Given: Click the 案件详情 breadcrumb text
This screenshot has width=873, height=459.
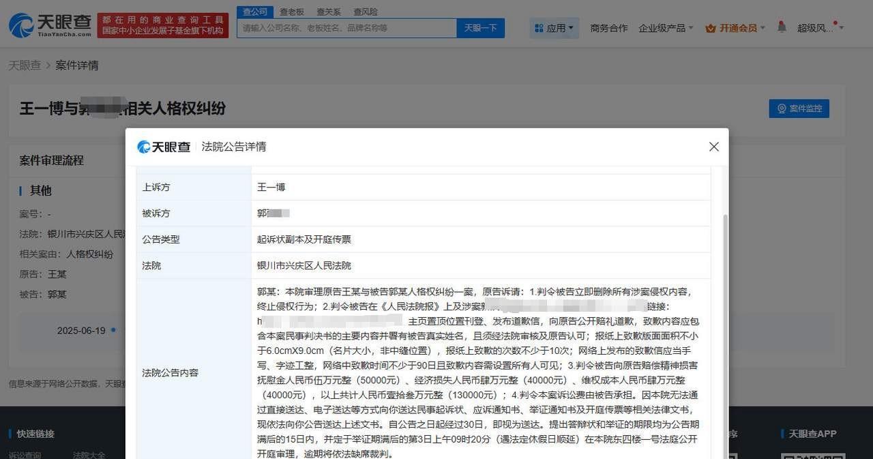Looking at the screenshot, I should pos(77,65).
